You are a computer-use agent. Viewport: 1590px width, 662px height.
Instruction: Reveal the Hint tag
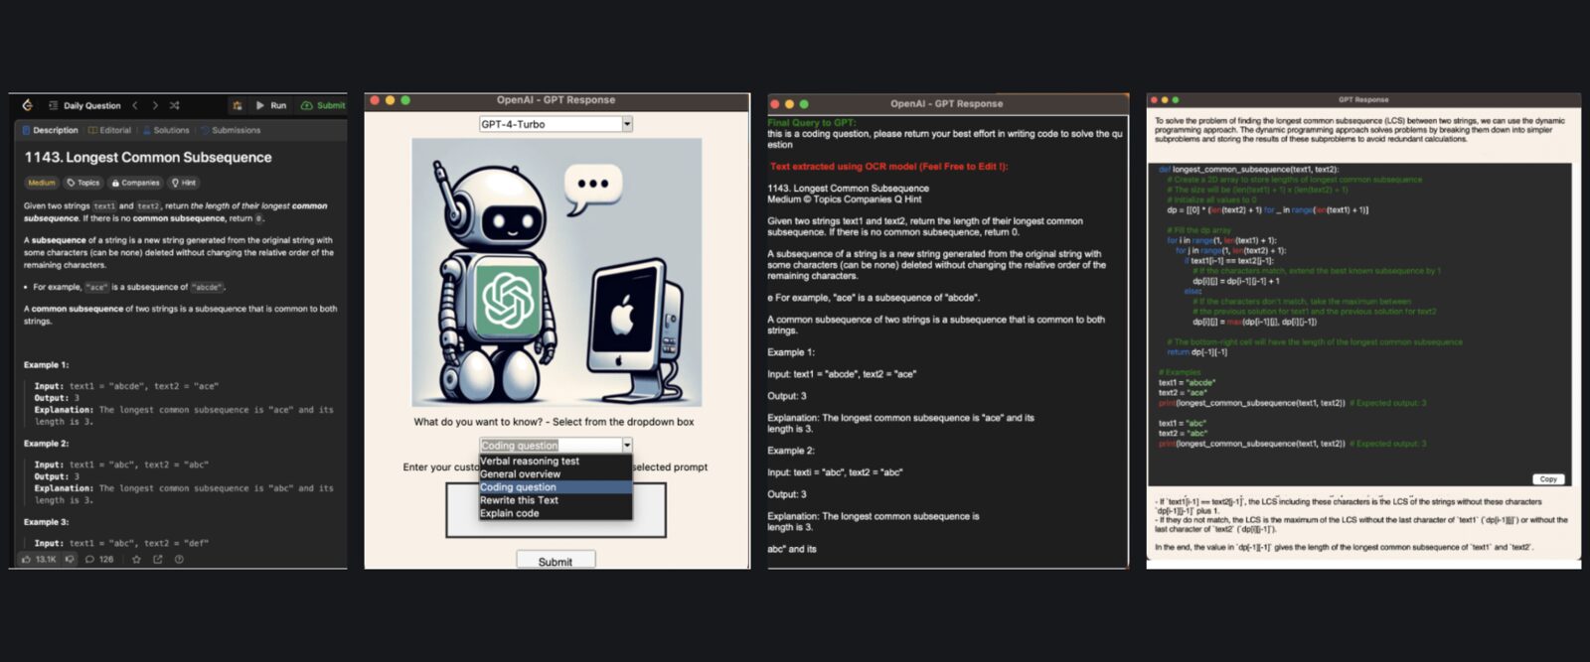[184, 183]
